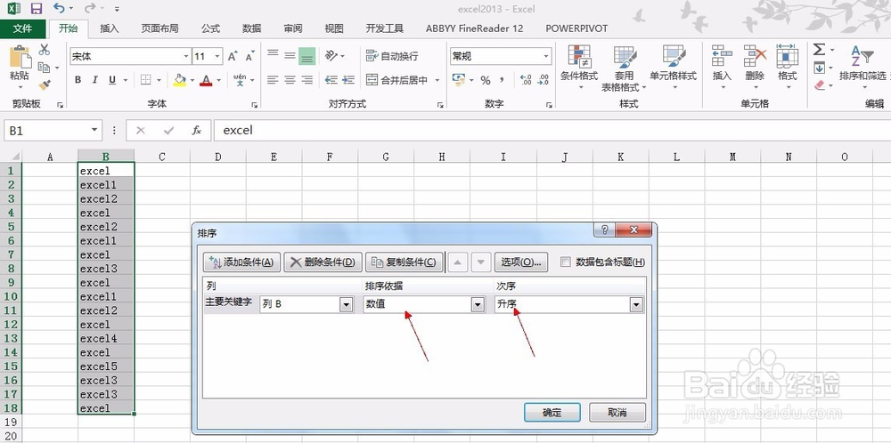Screen dimensions: 891x443
Task: Toggle bold formatting
Action: pyautogui.click(x=78, y=80)
